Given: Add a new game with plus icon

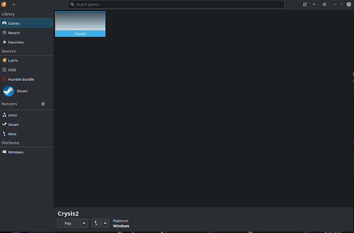Looking at the screenshot, I should 13,4.
